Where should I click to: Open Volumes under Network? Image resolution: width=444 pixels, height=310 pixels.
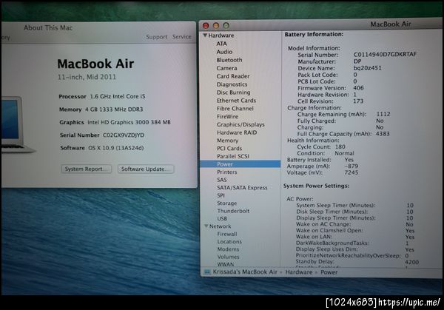tap(228, 257)
